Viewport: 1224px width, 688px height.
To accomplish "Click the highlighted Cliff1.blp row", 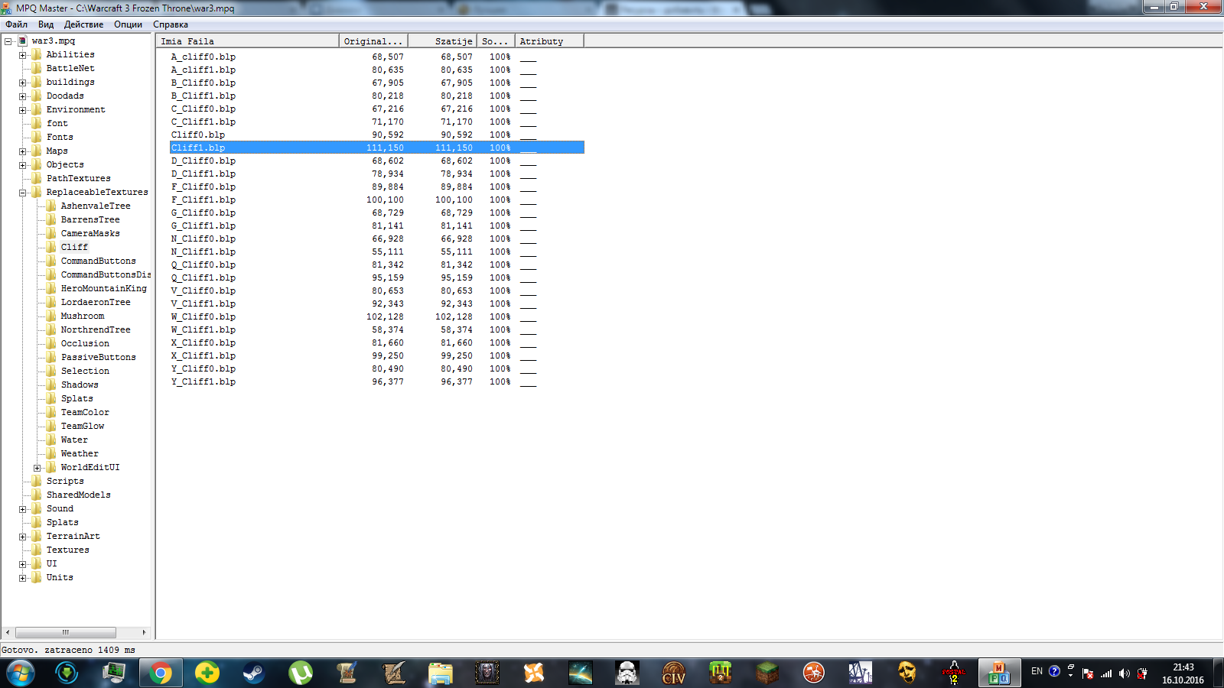I will coord(377,148).
